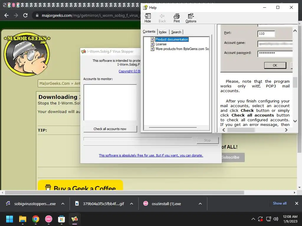This screenshot has width=302, height=226.
Task: Click the Stop button in Virus Stopper
Action: pos(208,140)
